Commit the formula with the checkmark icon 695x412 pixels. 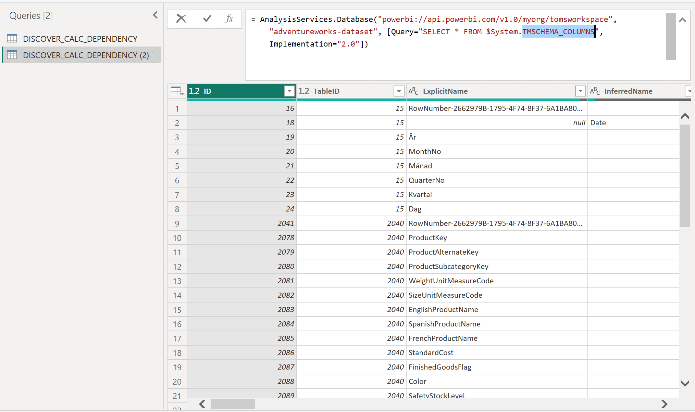[207, 19]
